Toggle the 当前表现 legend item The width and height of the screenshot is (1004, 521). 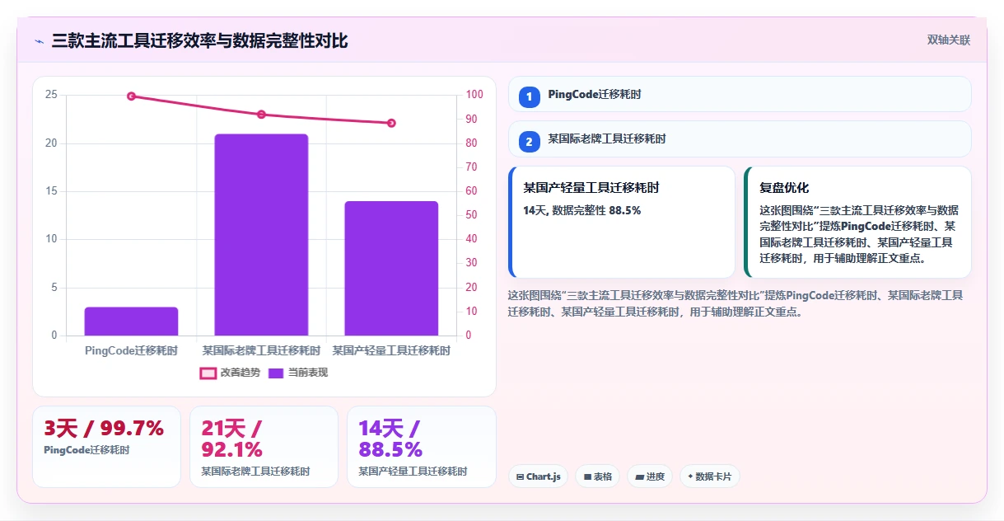[x=298, y=373]
